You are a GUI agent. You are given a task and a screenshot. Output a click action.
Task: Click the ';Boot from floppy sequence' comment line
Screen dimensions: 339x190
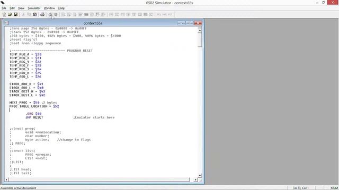pyautogui.click(x=35, y=43)
